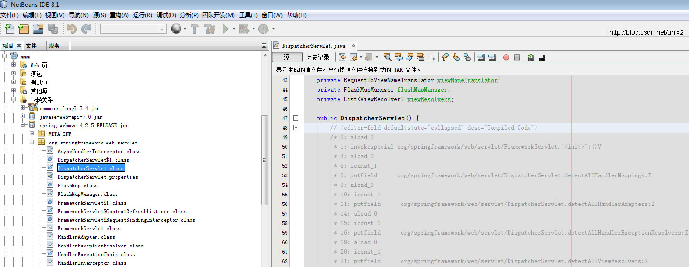689x267 pixels.
Task: Open the 调试(D) menu
Action: 166,15
